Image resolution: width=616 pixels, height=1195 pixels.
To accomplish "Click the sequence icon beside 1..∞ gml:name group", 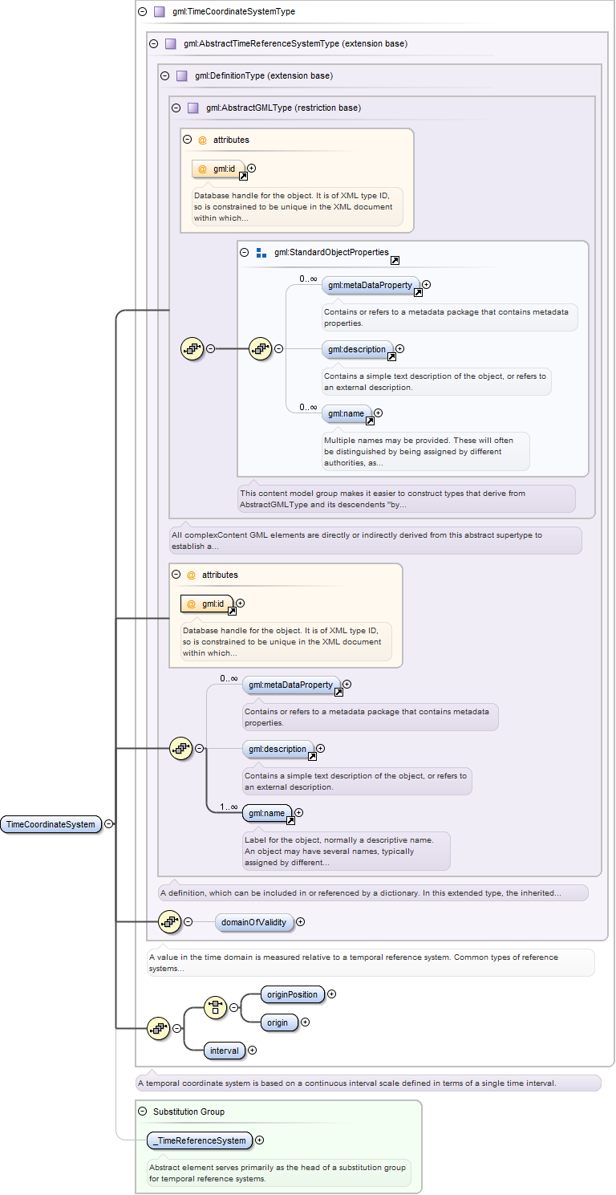I will 181,749.
